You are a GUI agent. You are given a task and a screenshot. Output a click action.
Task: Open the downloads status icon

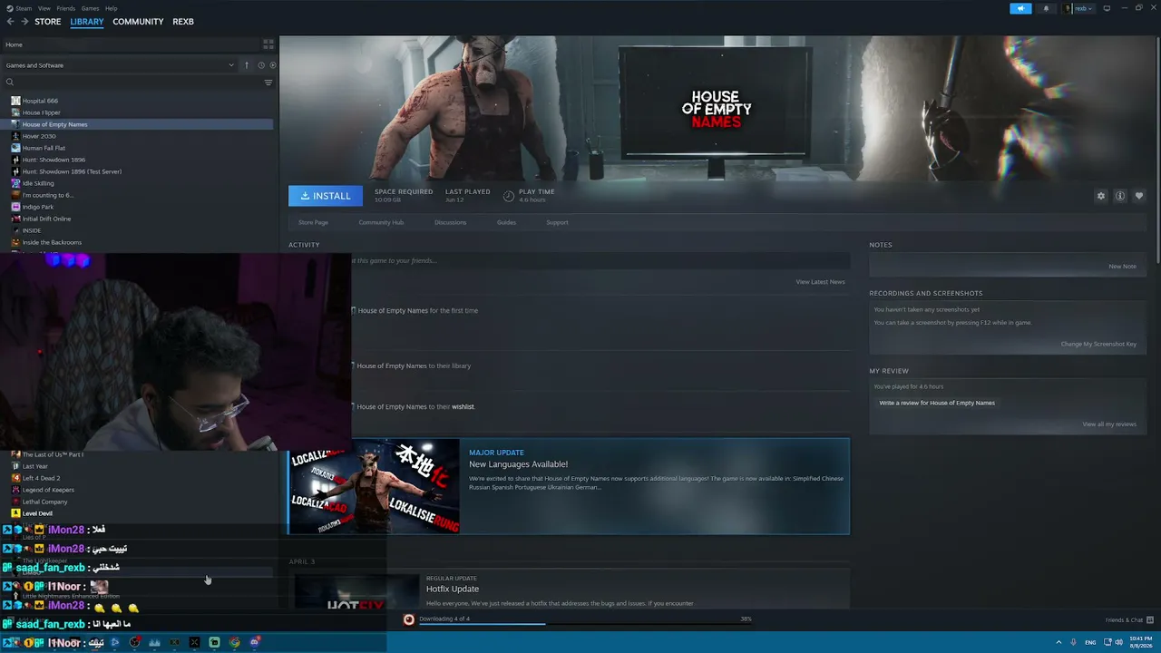tap(409, 619)
